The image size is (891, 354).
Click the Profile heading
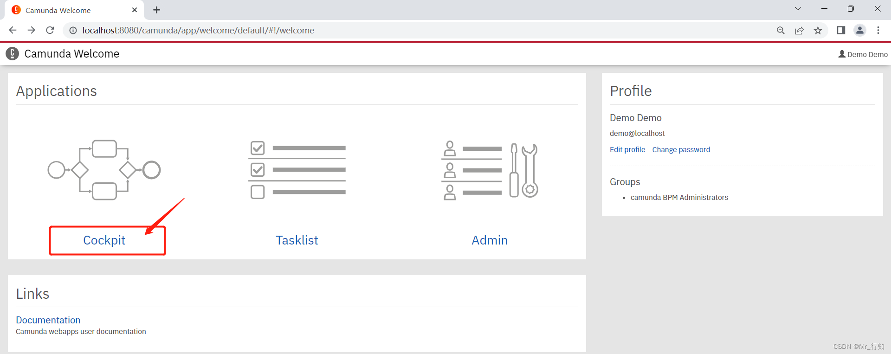pyautogui.click(x=631, y=91)
